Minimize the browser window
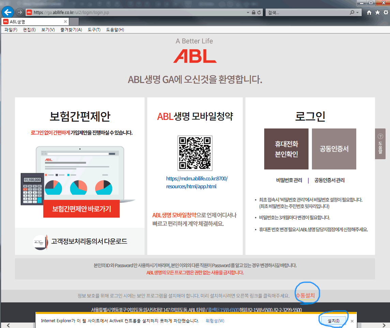The image size is (390, 328). pyautogui.click(x=362, y=3)
